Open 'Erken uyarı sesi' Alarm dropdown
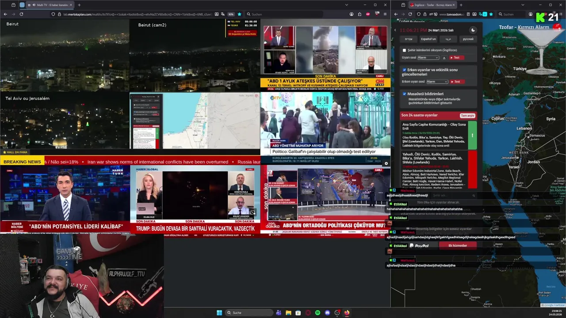Image resolution: width=566 pixels, height=318 pixels. (x=437, y=82)
